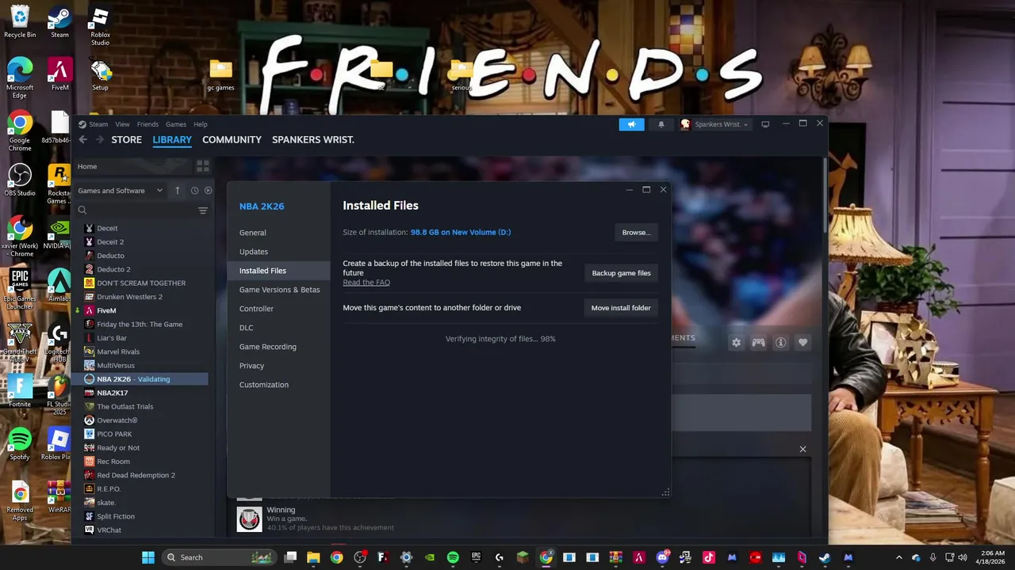
Task: Click the game info icon
Action: coord(781,342)
